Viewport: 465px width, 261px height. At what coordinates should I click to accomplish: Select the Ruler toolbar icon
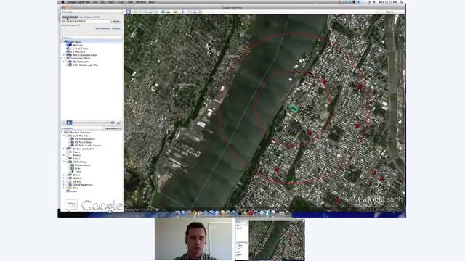182,12
